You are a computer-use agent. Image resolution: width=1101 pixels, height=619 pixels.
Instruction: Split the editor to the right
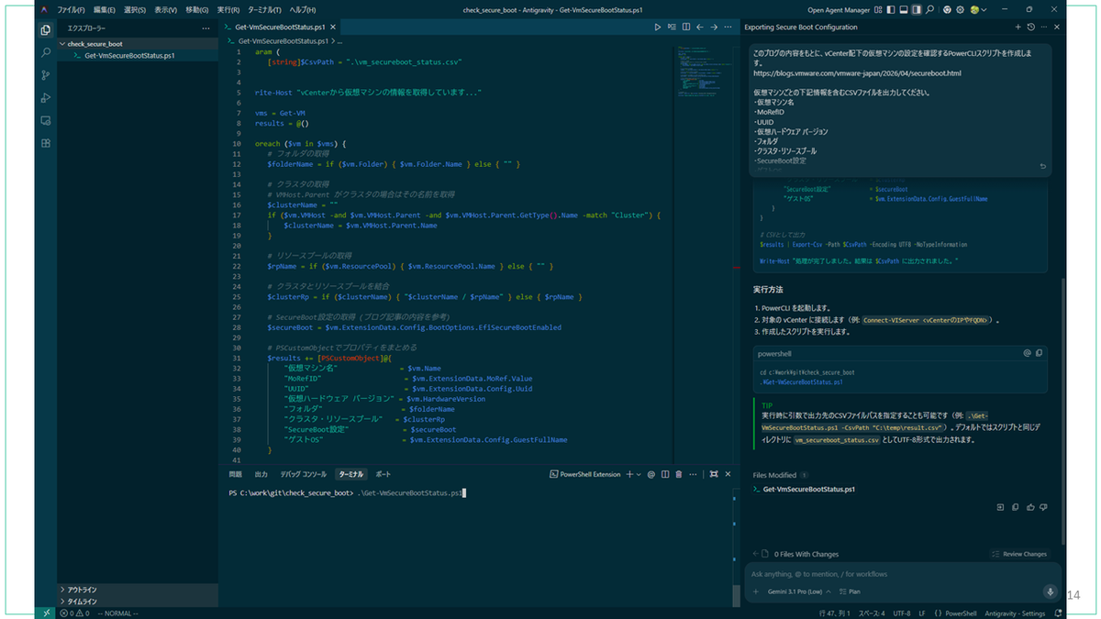click(686, 28)
